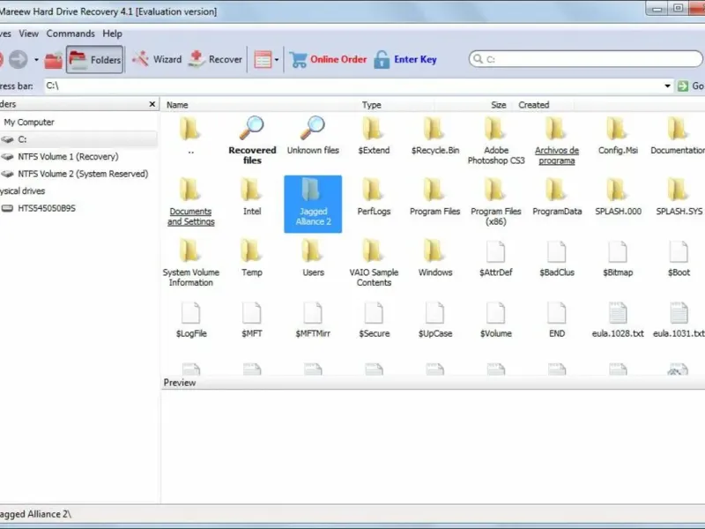Open the Help menu
This screenshot has width=705, height=529.
112,34
